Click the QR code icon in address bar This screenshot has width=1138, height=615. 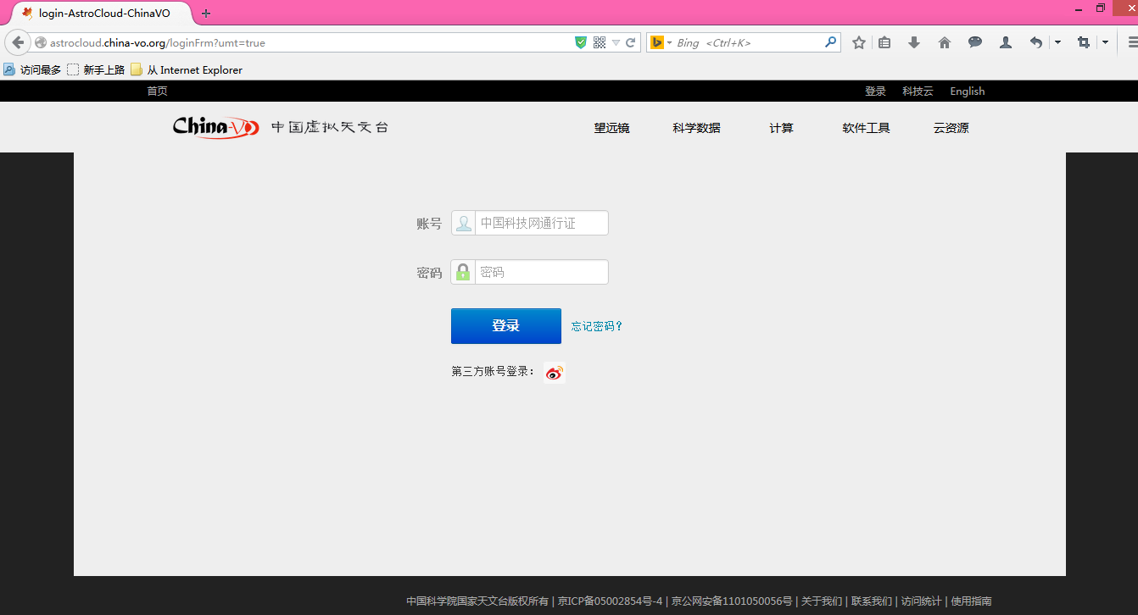pos(600,42)
